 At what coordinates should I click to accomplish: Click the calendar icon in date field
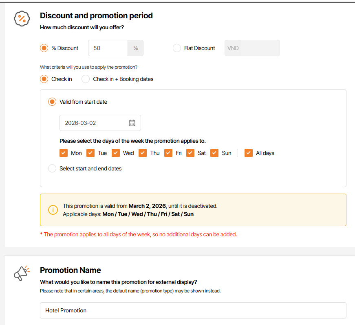(132, 123)
